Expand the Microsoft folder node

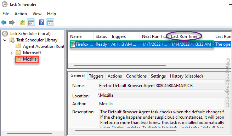click(11, 53)
